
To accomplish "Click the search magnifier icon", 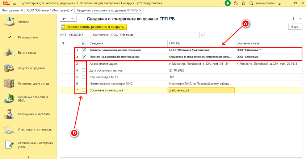I will click(x=251, y=3).
